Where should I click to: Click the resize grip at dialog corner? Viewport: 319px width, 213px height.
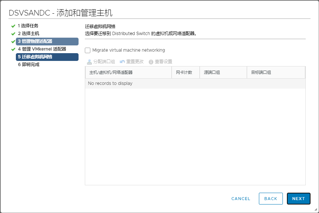click(x=316, y=210)
